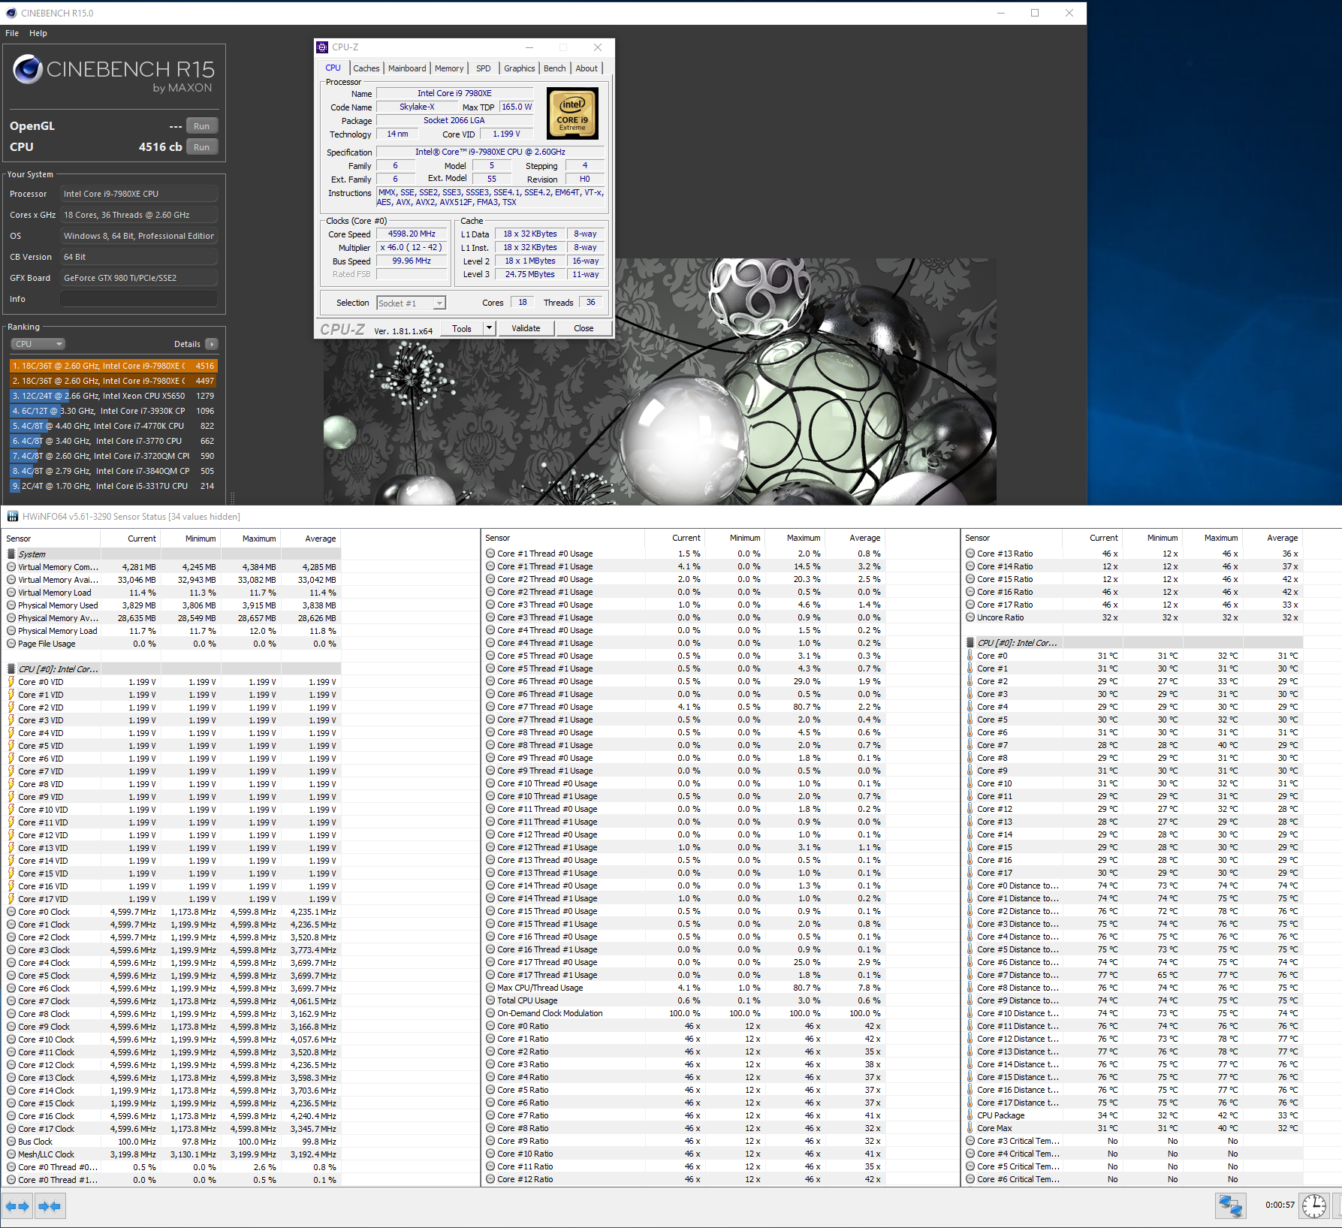Click the HWiNFO clock reset-timer icon
This screenshot has width=1342, height=1228.
(x=1314, y=1205)
